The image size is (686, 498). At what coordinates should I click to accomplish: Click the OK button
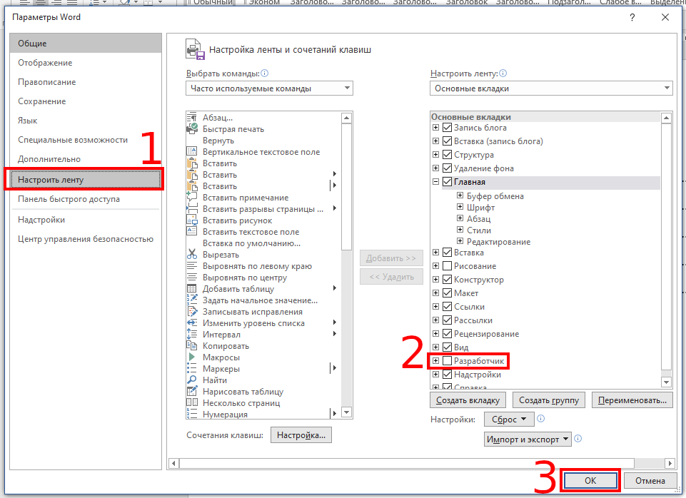click(590, 480)
